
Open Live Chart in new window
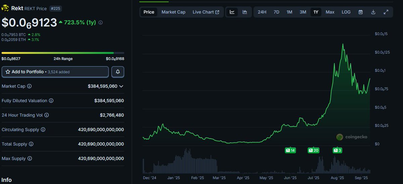(x=206, y=12)
